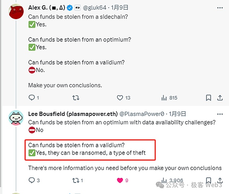Bookmark Alex G.'s tweet
This screenshot has height=194, width=229.
pyautogui.click(x=208, y=98)
